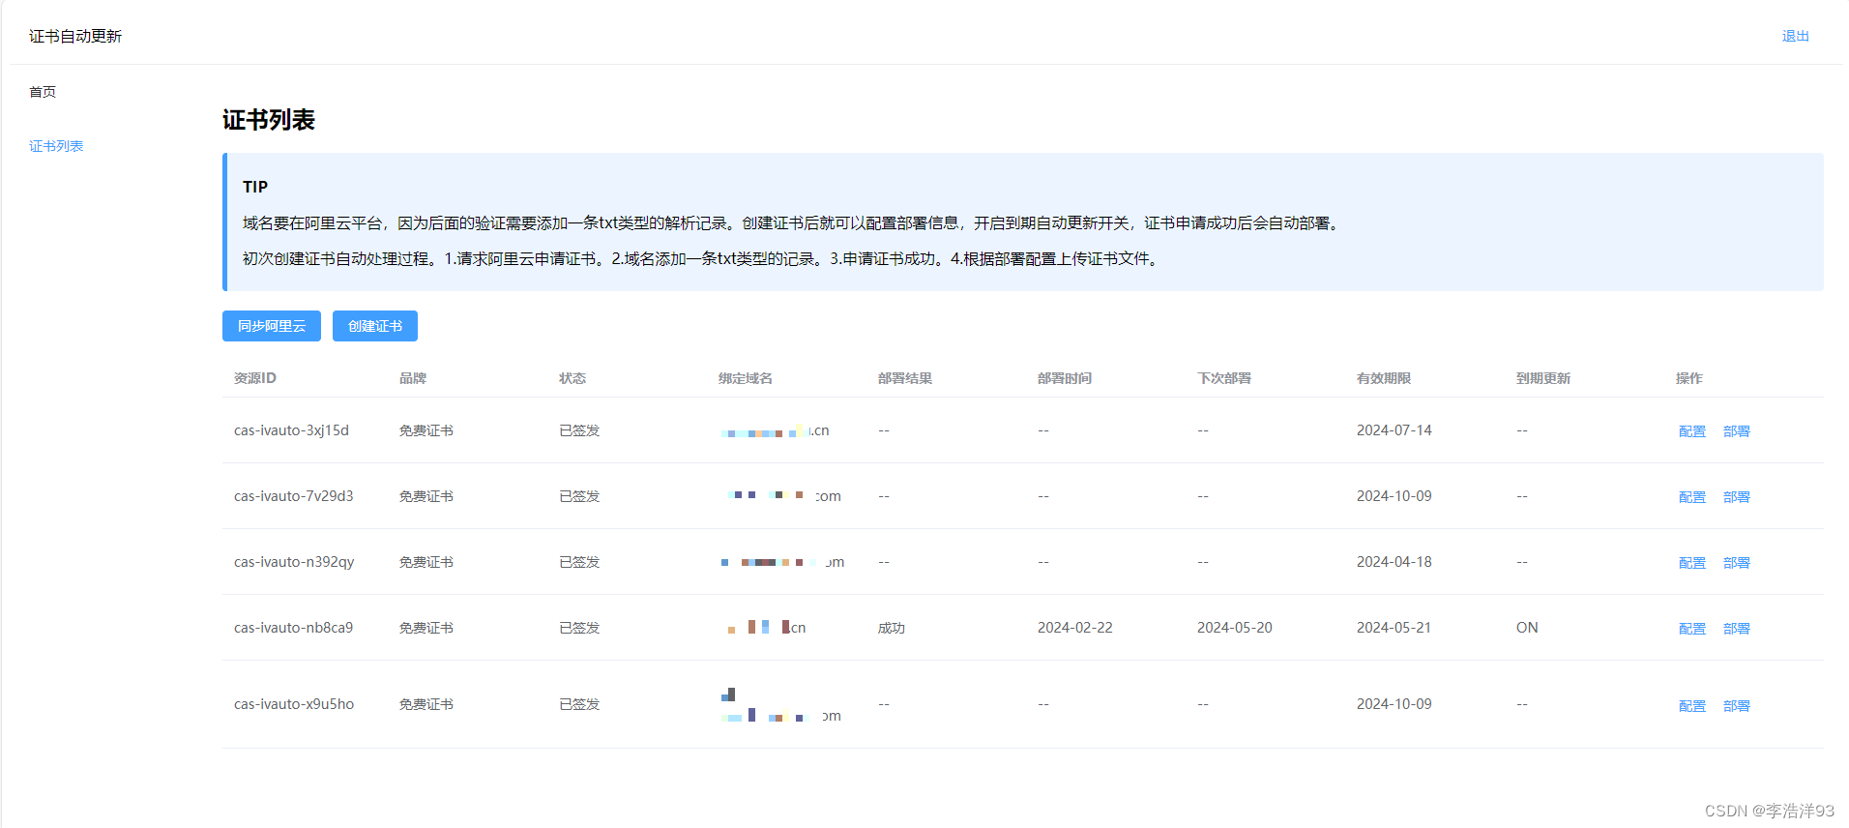Screen dimensions: 1849x828
Task: Click the 绑定域名 column header
Action: (x=746, y=378)
